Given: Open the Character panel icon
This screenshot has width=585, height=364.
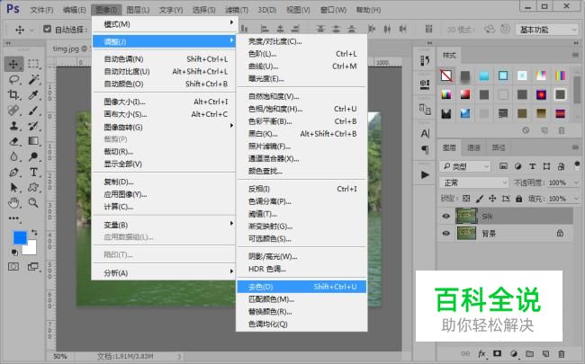Looking at the screenshot, I should 425,133.
